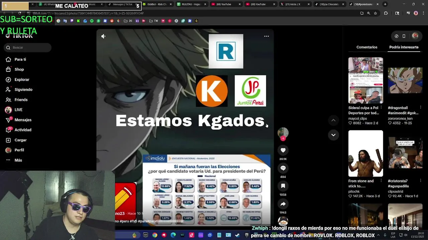Open Chrome from the taskbar
Viewport: 428px width, 240px height.
(x=155, y=235)
